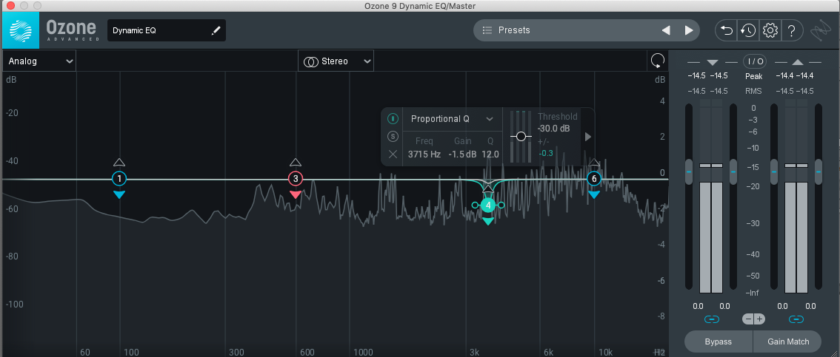Remove band 4 with the X icon
This screenshot has width=840, height=357.
[x=393, y=154]
